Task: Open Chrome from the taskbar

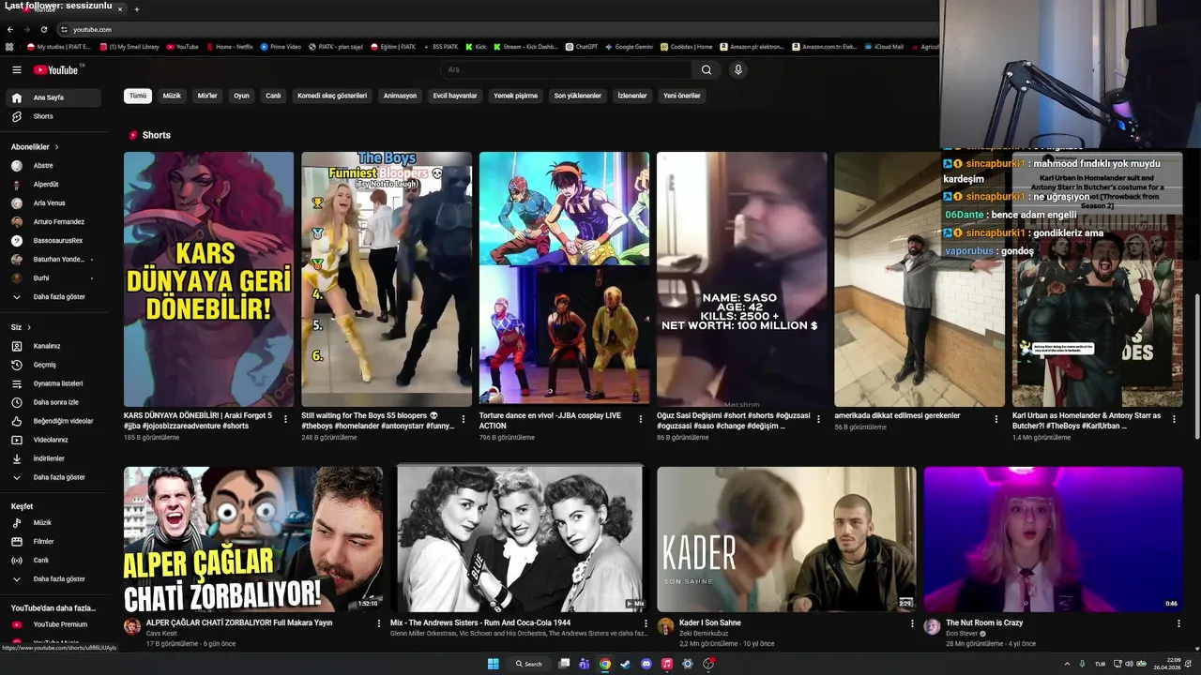Action: click(x=605, y=664)
